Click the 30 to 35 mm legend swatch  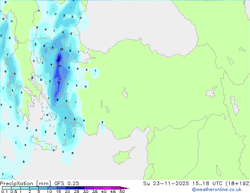click(88, 188)
